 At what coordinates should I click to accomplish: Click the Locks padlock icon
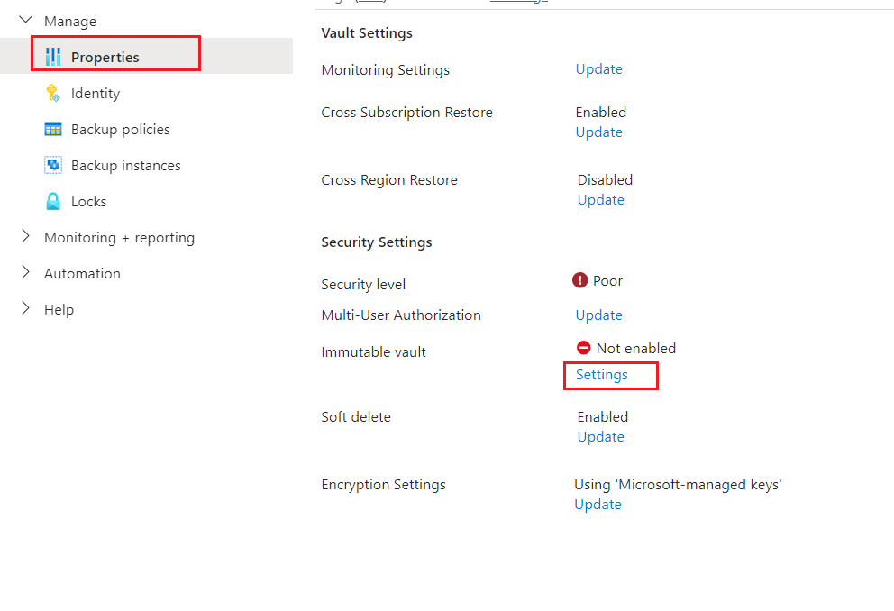coord(53,201)
